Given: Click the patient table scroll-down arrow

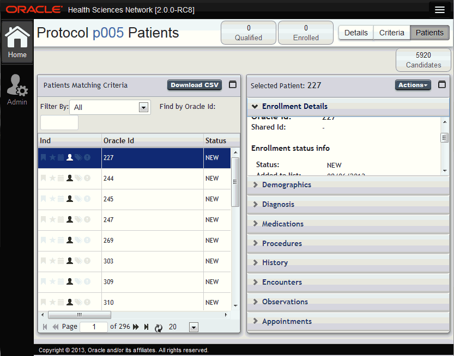Looking at the screenshot, I should click(x=235, y=306).
